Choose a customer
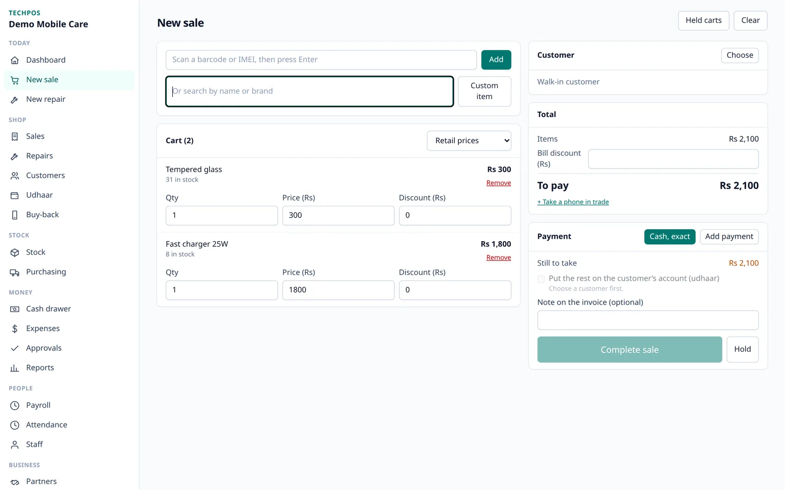The image size is (785, 490). (x=740, y=55)
